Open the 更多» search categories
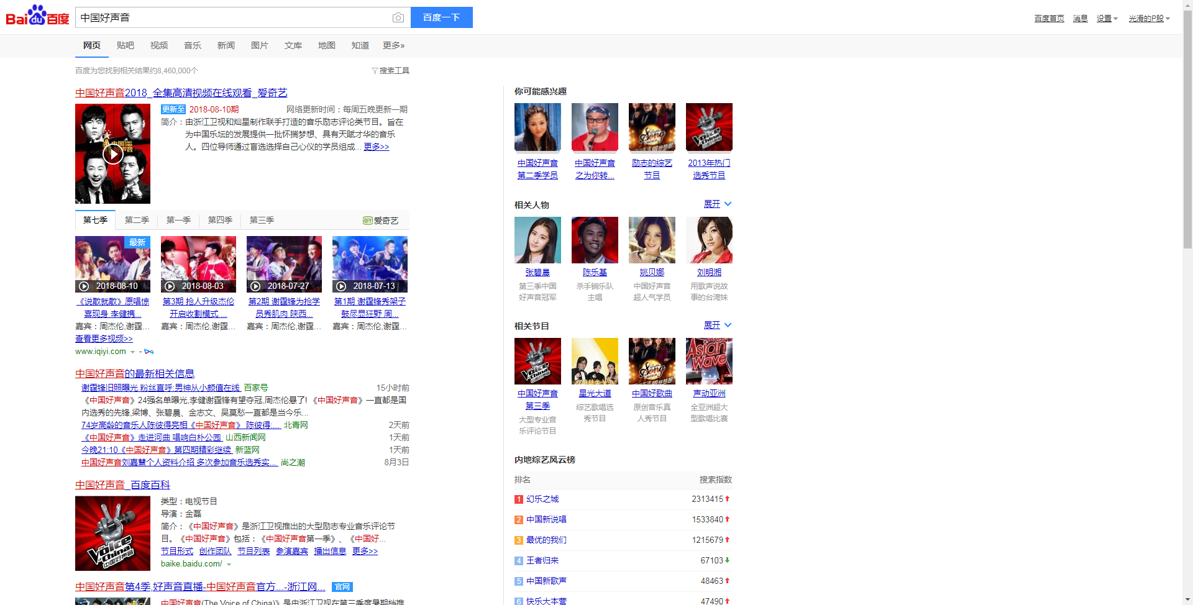Image resolution: width=1193 pixels, height=605 pixels. 393,45
